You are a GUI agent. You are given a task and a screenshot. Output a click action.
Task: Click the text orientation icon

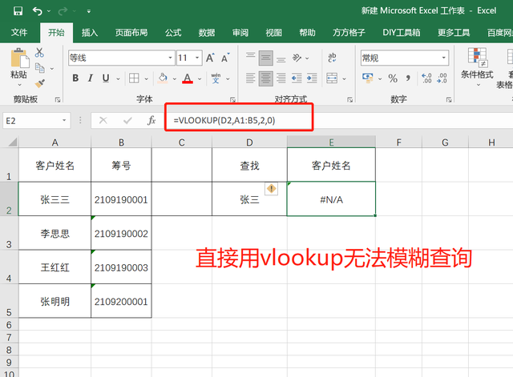pyautogui.click(x=297, y=58)
